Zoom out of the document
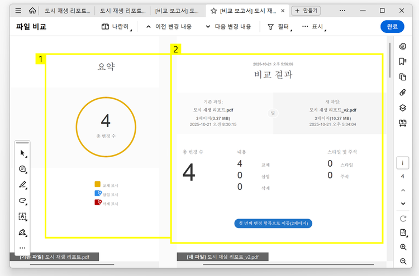The image size is (419, 276). point(403,262)
